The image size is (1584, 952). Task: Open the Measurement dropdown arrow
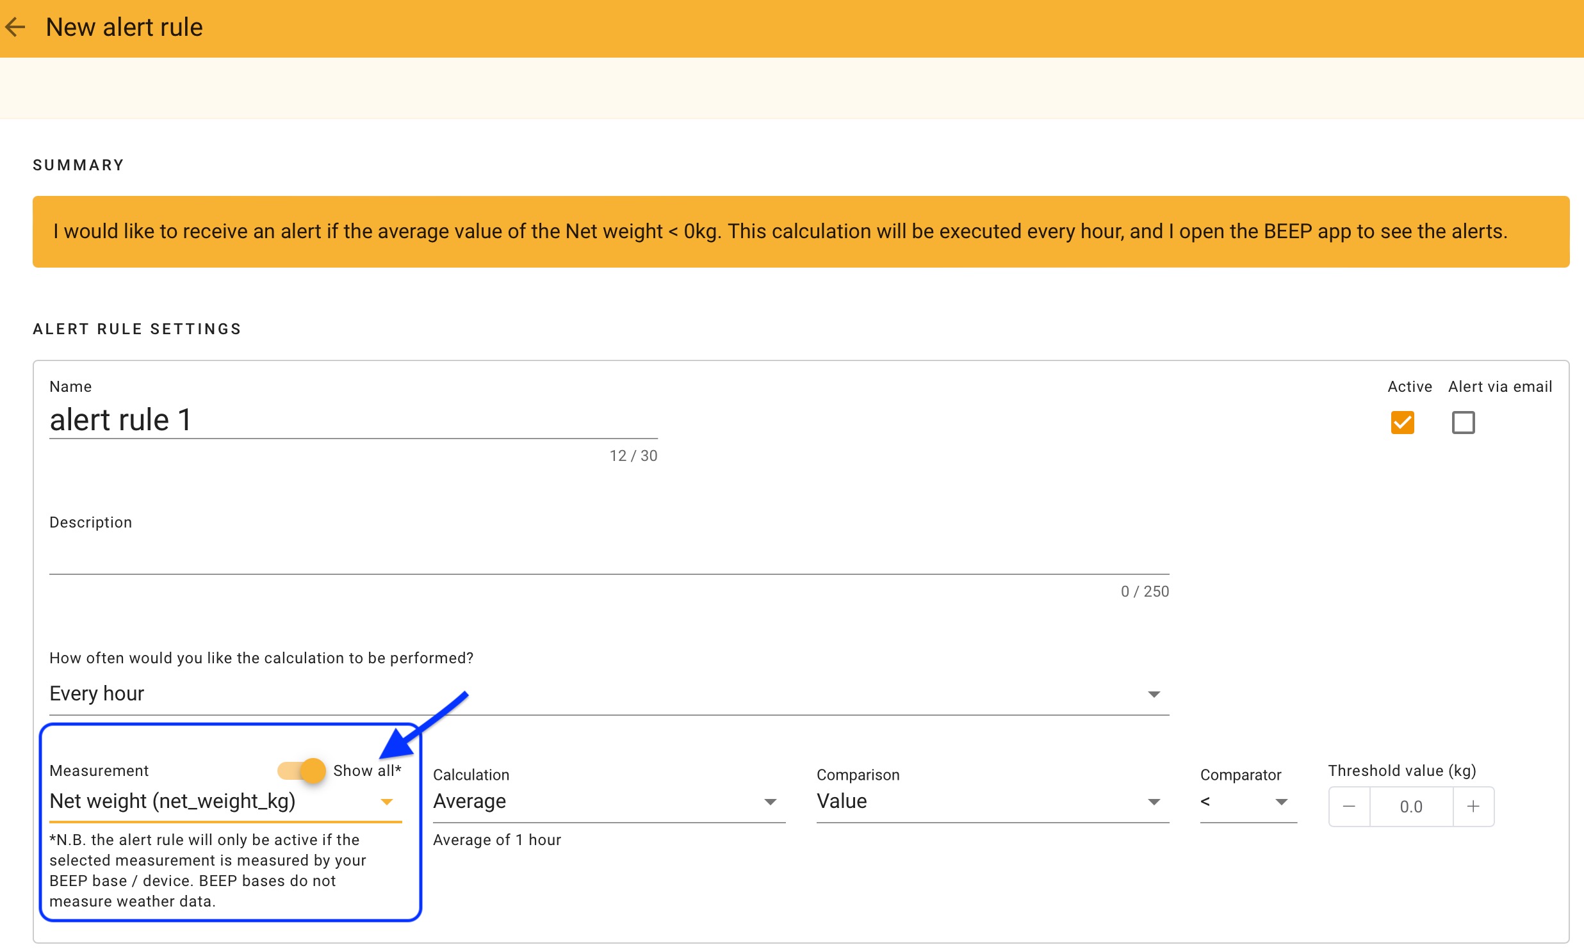click(x=386, y=802)
